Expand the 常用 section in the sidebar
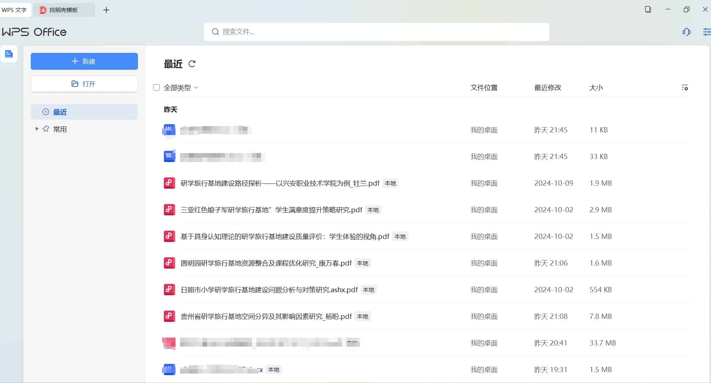The height and width of the screenshot is (383, 711). point(36,129)
